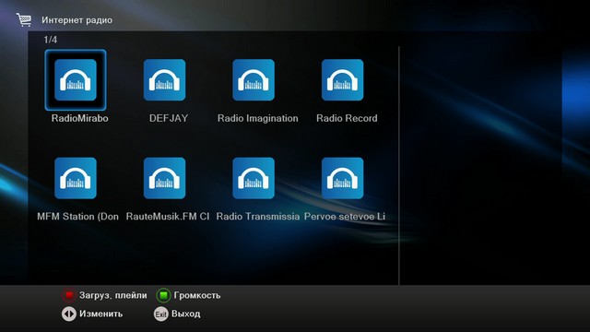Screen dimensions: 590x332
Task: Click the 1/4 page indicator
Action: coord(51,40)
